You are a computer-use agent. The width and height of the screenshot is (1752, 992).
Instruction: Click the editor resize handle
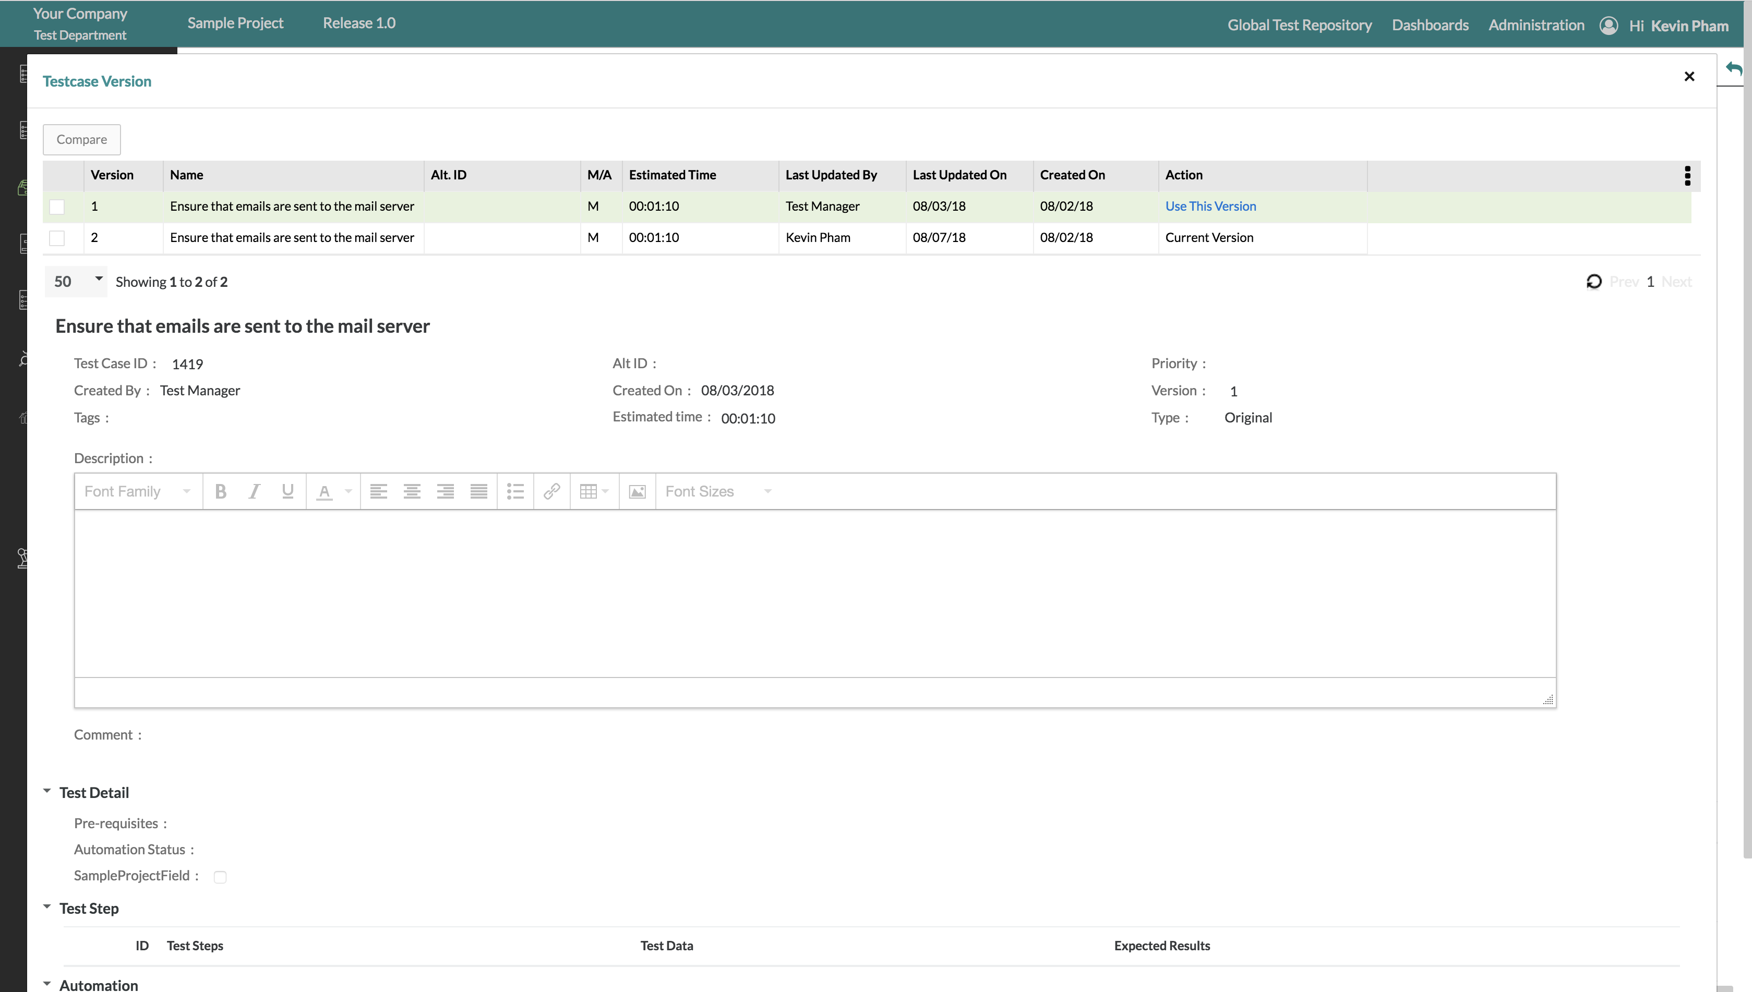click(x=1547, y=700)
